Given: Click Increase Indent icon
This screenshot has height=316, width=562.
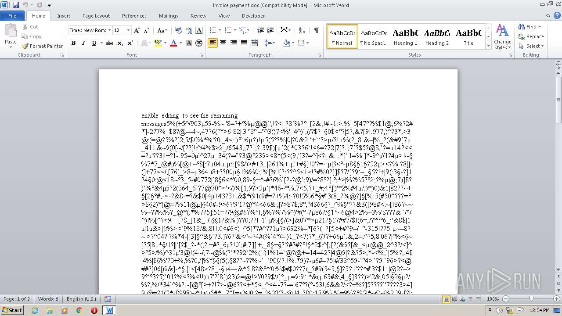Looking at the screenshot, I should coord(270,30).
